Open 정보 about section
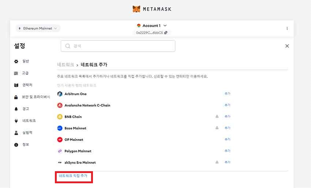Screen dimensions: 311x188 tap(26, 145)
